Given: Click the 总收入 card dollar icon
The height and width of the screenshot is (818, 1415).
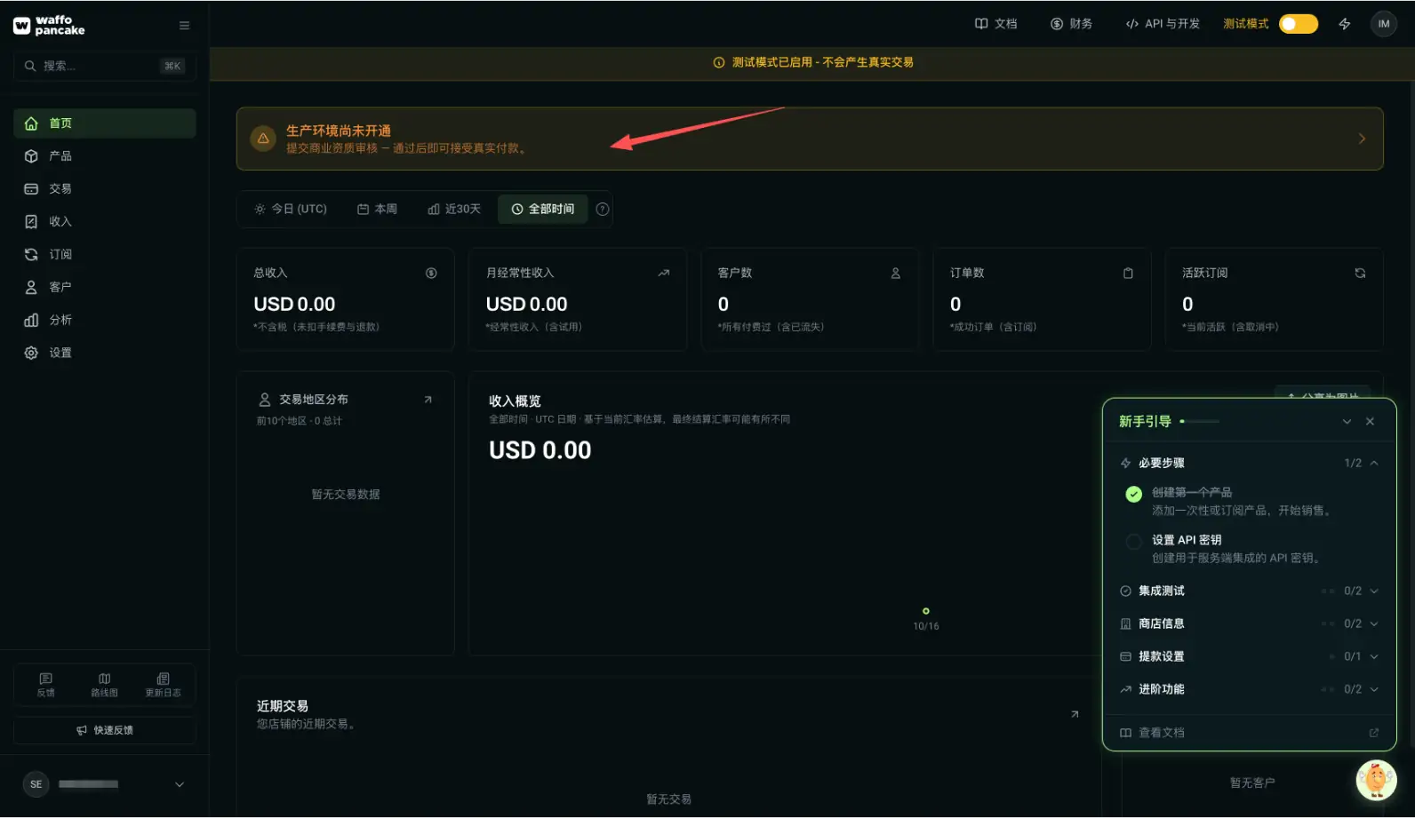Looking at the screenshot, I should coord(431,273).
